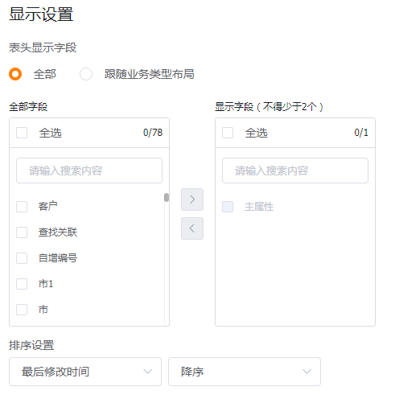395x399 pixels.
Task: Check 全选 in the 显示字段 panel
Action: tap(228, 133)
